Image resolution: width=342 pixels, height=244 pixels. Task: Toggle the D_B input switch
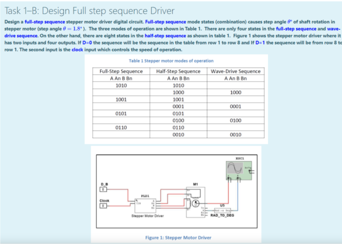(103, 189)
